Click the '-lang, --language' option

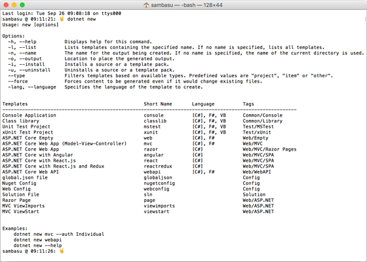pos(32,87)
